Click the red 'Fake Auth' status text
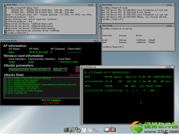Viewport: 179px width, 137px height. pyautogui.click(x=74, y=75)
